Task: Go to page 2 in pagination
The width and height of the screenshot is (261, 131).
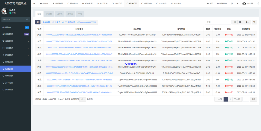Action: tap(230, 99)
